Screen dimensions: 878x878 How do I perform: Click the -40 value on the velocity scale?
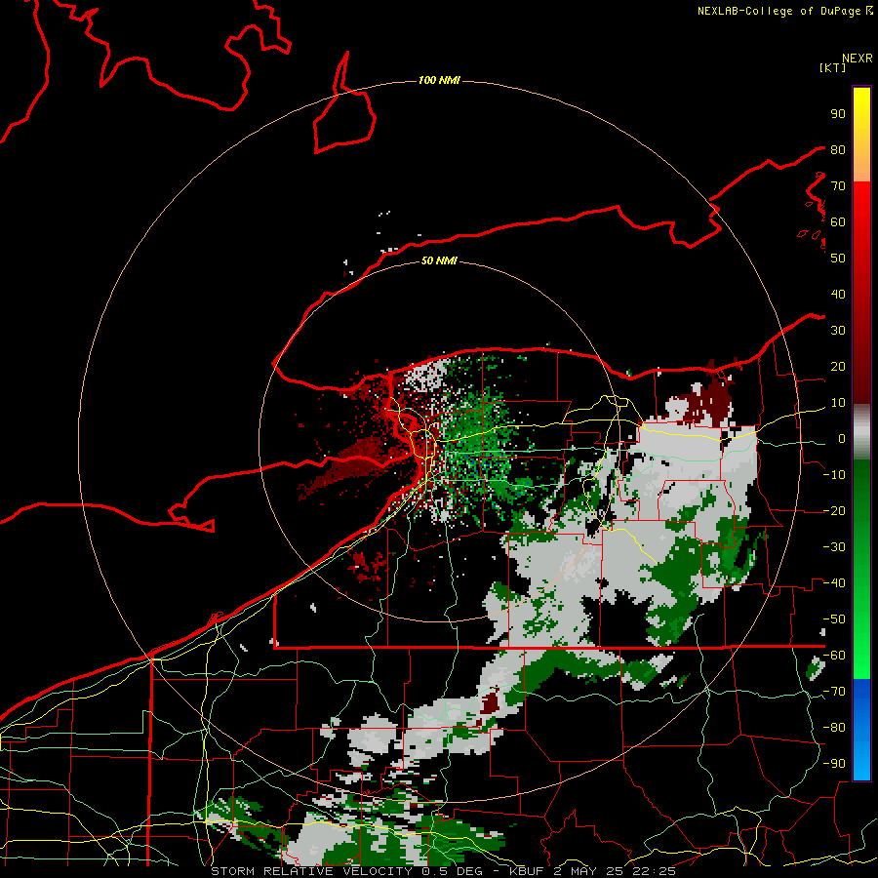pyautogui.click(x=834, y=583)
